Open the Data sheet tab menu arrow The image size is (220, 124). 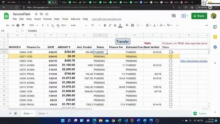pos(32,113)
